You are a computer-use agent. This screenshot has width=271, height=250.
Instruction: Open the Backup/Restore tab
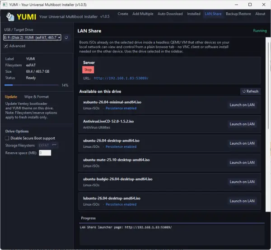tap(238, 14)
